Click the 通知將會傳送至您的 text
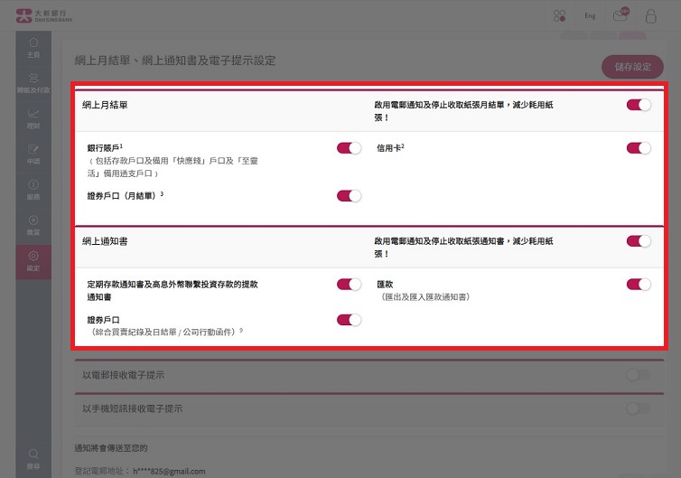The image size is (681, 478). 111,448
